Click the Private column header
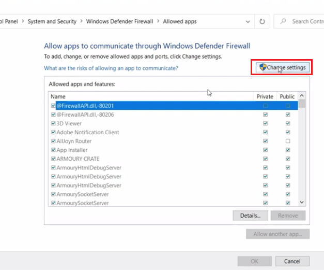The image size is (324, 270). tap(265, 96)
